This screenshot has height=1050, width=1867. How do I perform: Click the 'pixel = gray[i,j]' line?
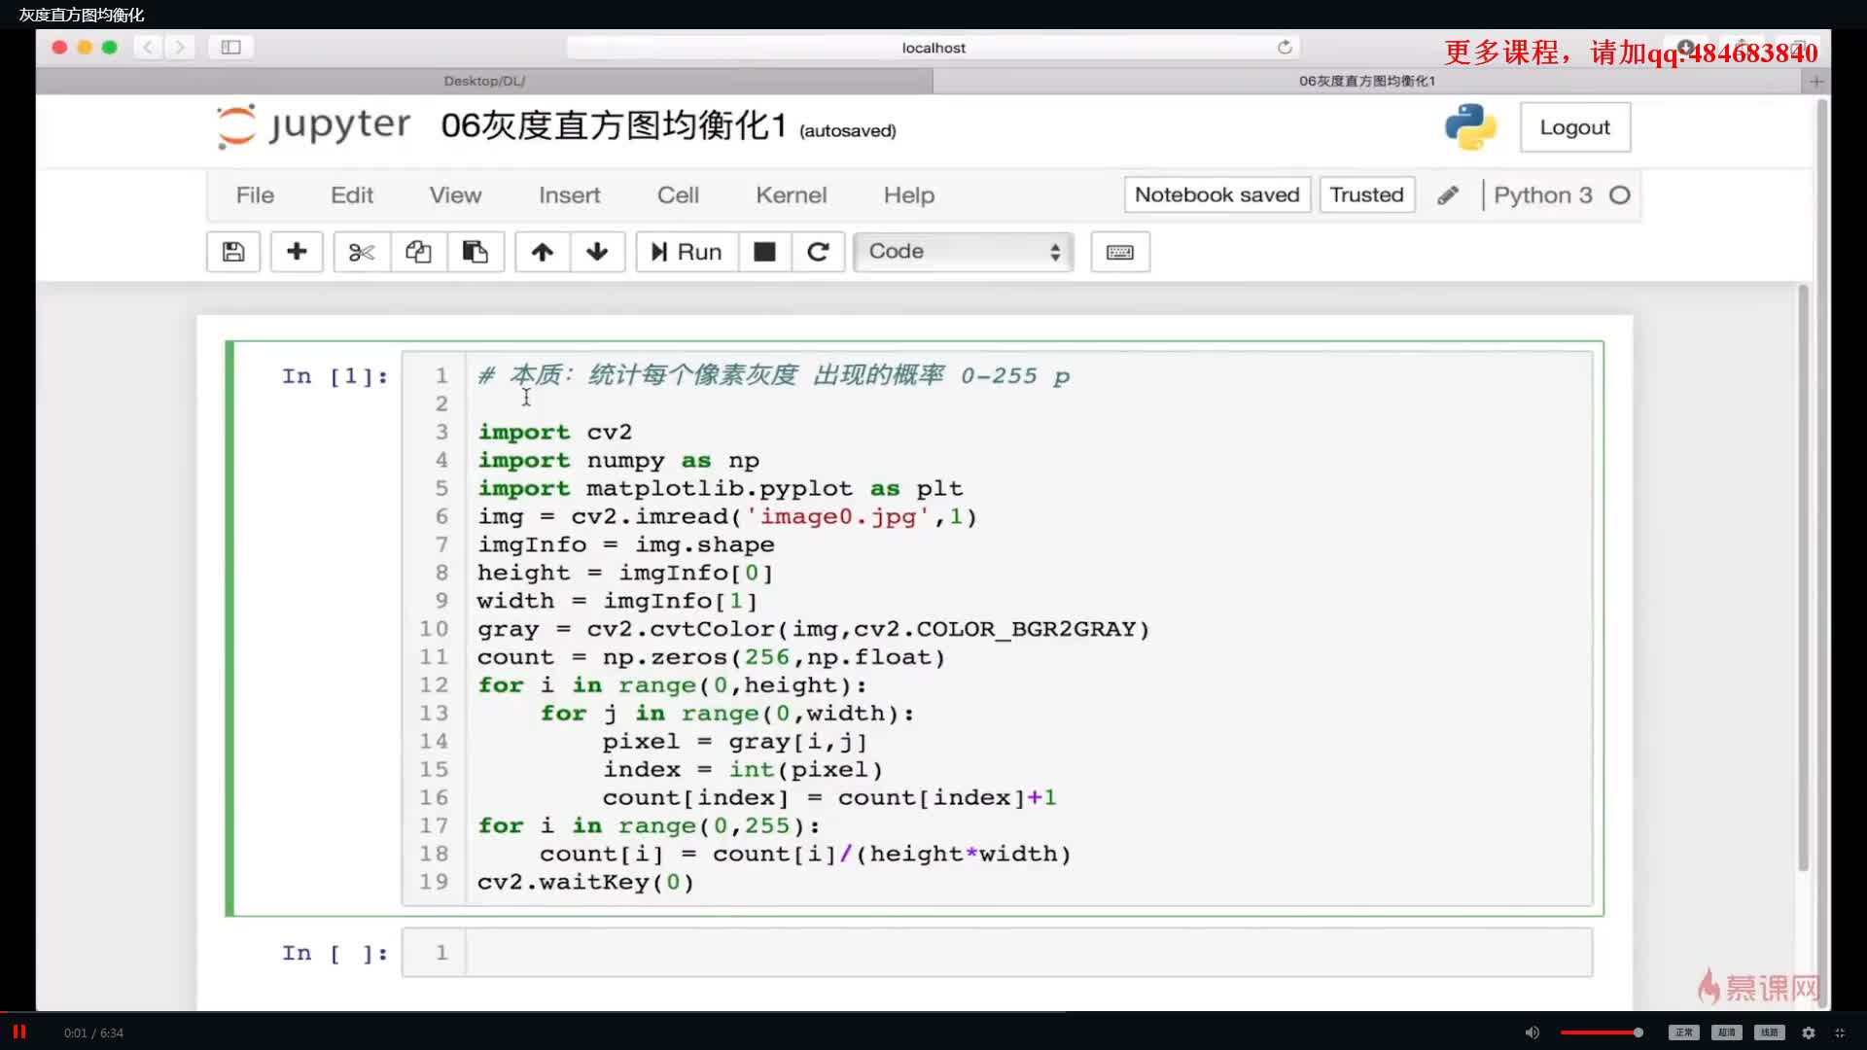pos(735,741)
